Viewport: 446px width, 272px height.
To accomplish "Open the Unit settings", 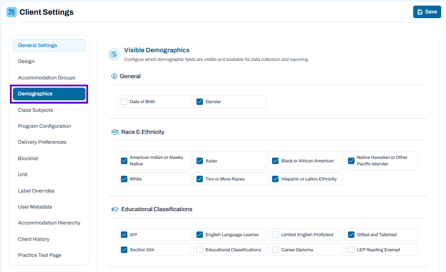I will pos(49,174).
